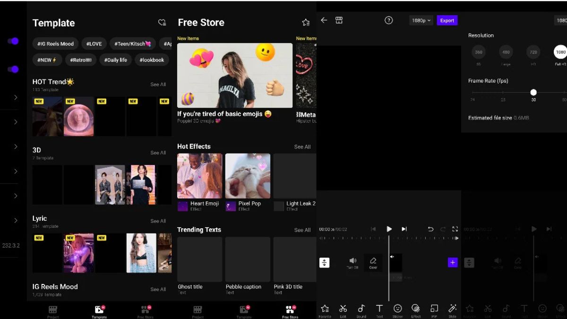Image resolution: width=567 pixels, height=319 pixels.
Task: Go back using the editor's left arrow
Action: 324,20
